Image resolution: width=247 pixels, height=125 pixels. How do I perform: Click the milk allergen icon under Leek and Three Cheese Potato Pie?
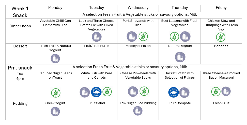(97, 37)
